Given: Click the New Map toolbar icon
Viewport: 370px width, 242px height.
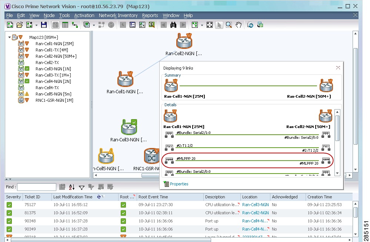Looking at the screenshot, I should tap(10, 25).
